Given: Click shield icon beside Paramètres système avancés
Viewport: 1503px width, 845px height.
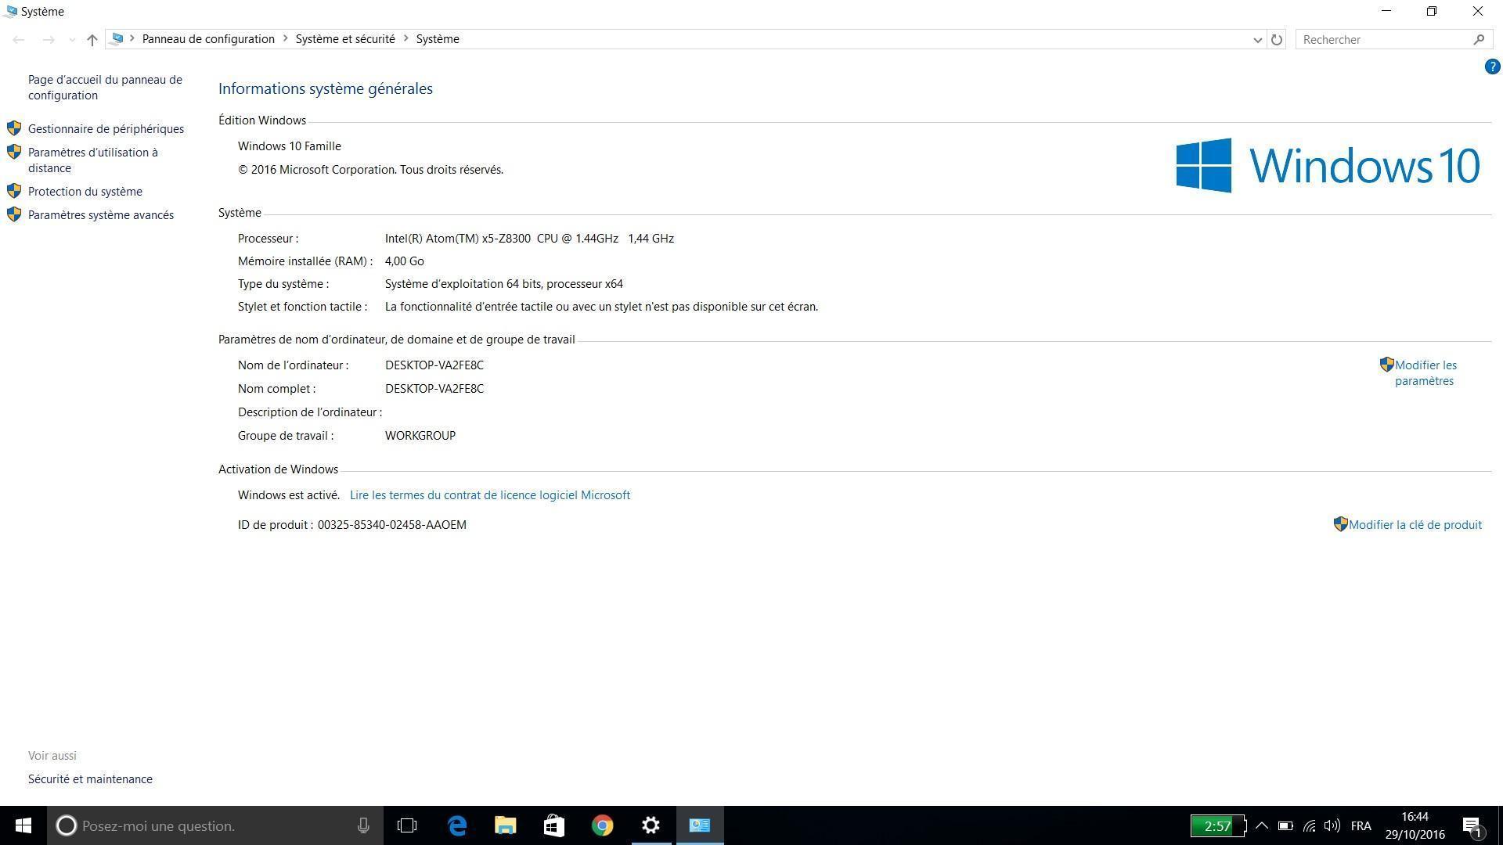Looking at the screenshot, I should pos(14,214).
